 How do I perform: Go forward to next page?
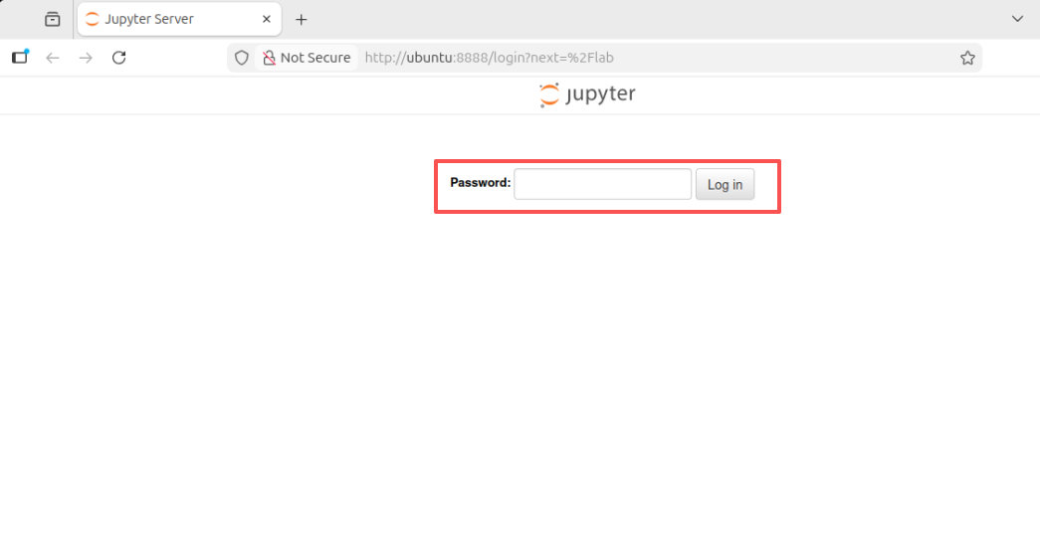tap(86, 58)
